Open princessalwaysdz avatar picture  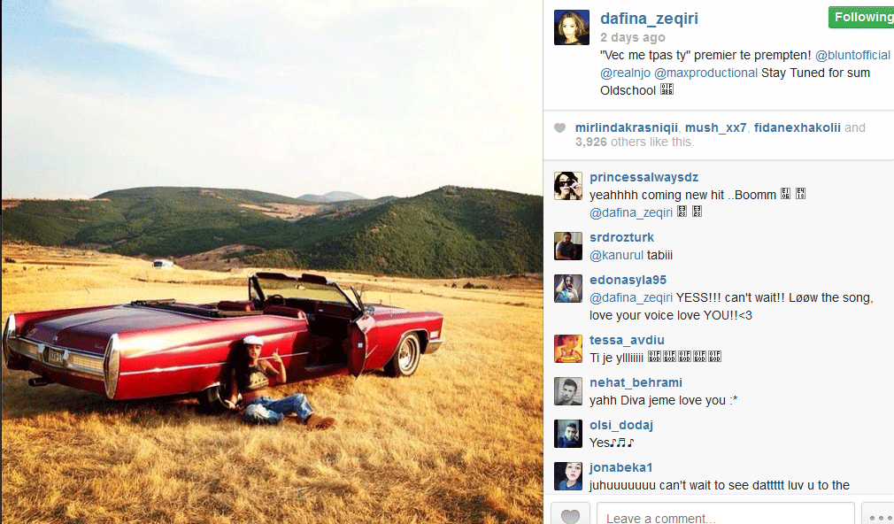(568, 186)
